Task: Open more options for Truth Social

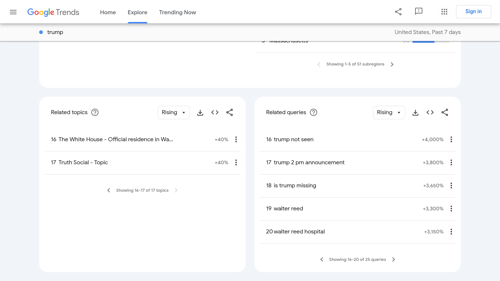Action: coord(236,162)
